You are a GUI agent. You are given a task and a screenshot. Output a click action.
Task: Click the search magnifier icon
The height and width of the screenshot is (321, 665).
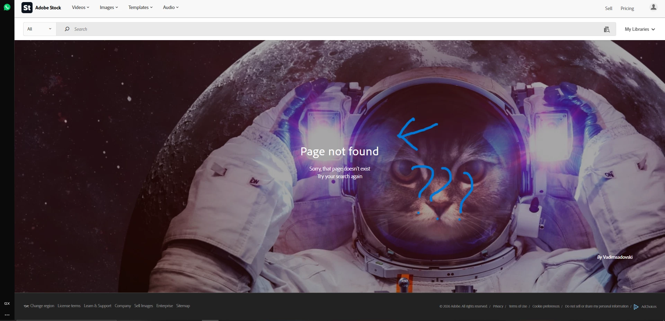tap(67, 29)
